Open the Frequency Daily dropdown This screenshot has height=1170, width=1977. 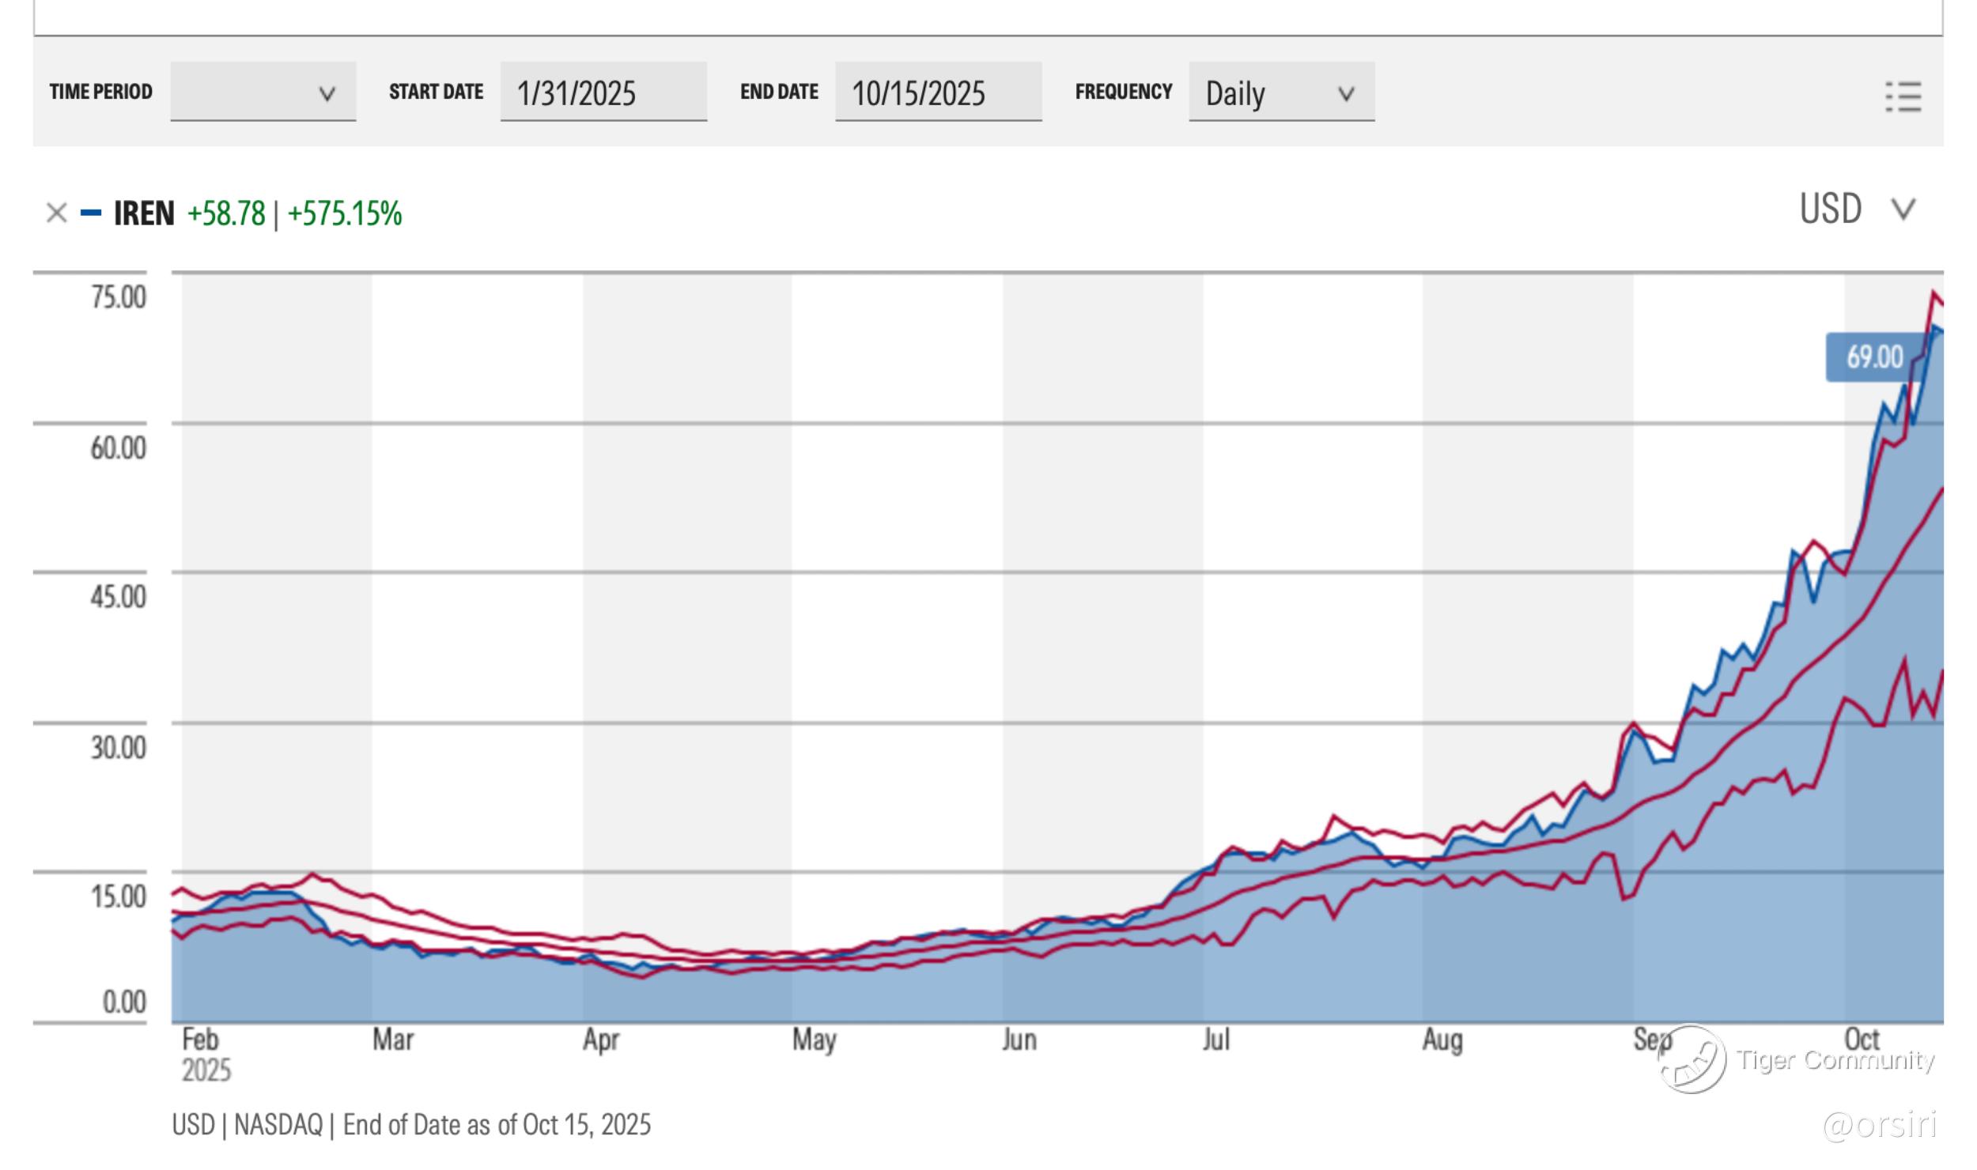[x=1280, y=92]
